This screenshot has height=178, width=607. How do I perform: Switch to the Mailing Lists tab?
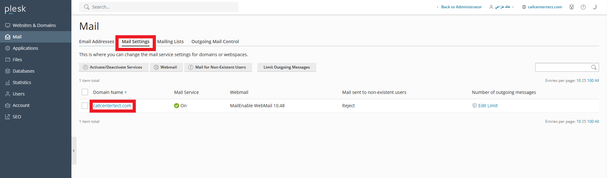point(170,42)
